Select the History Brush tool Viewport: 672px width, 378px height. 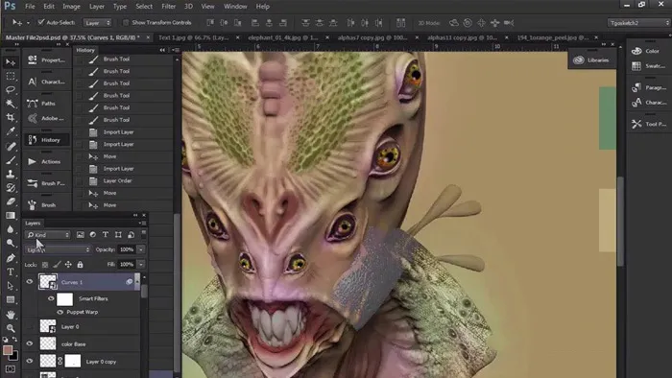pos(11,187)
